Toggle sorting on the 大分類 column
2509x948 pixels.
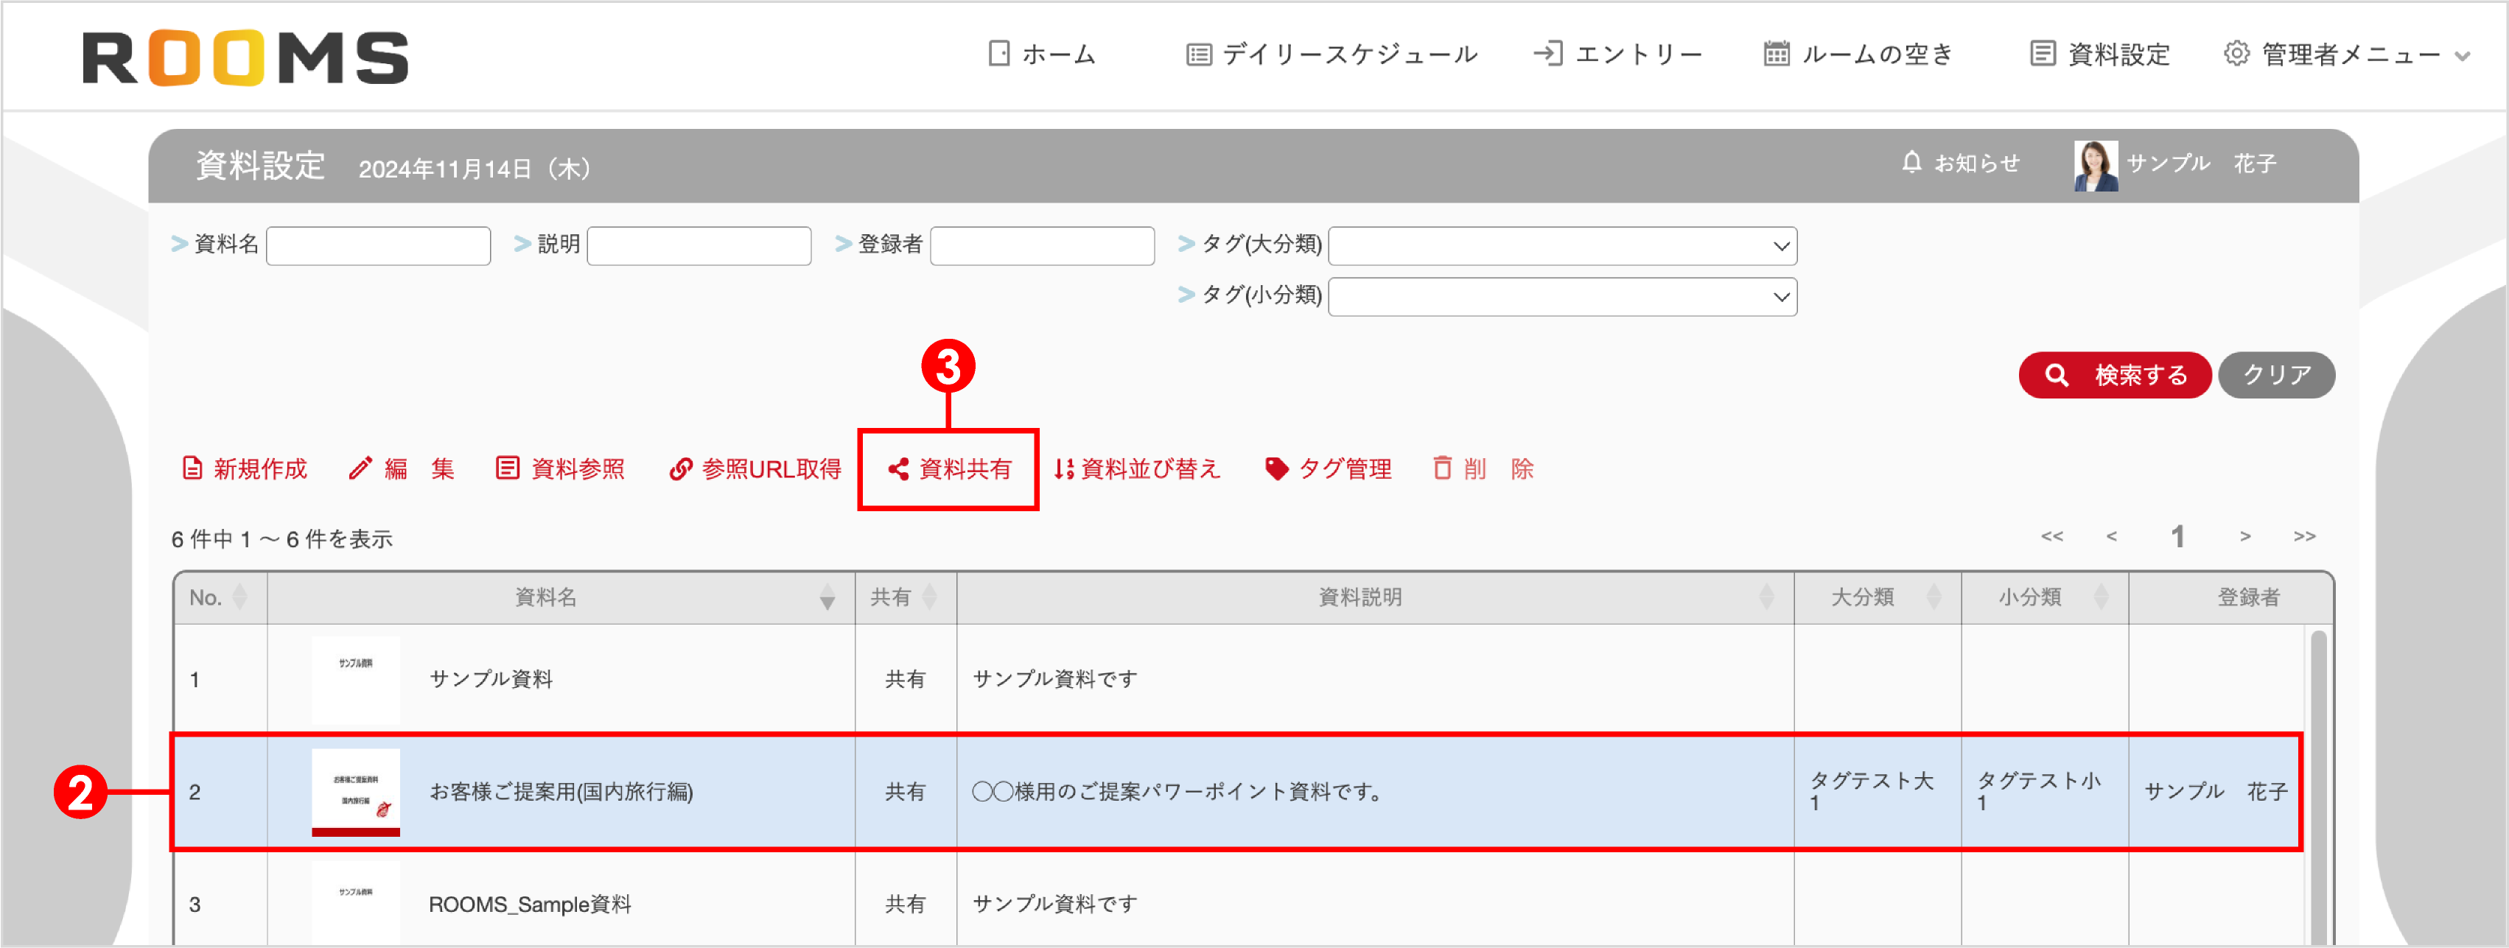coord(1934,599)
